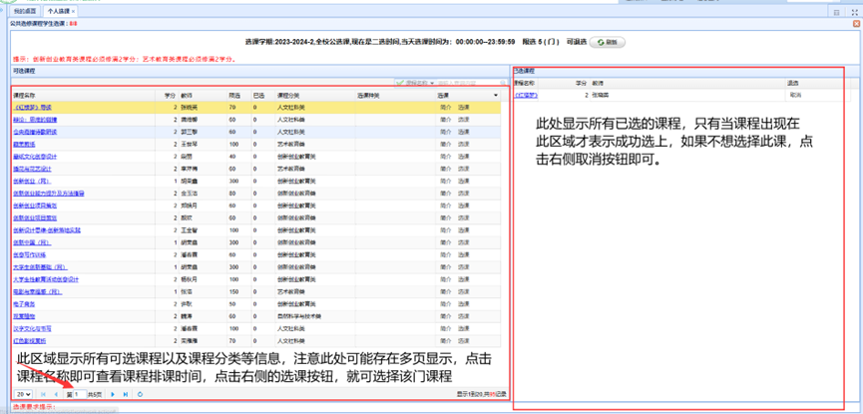Click 选课 for the 《红楼梦》导读 row

[464, 106]
